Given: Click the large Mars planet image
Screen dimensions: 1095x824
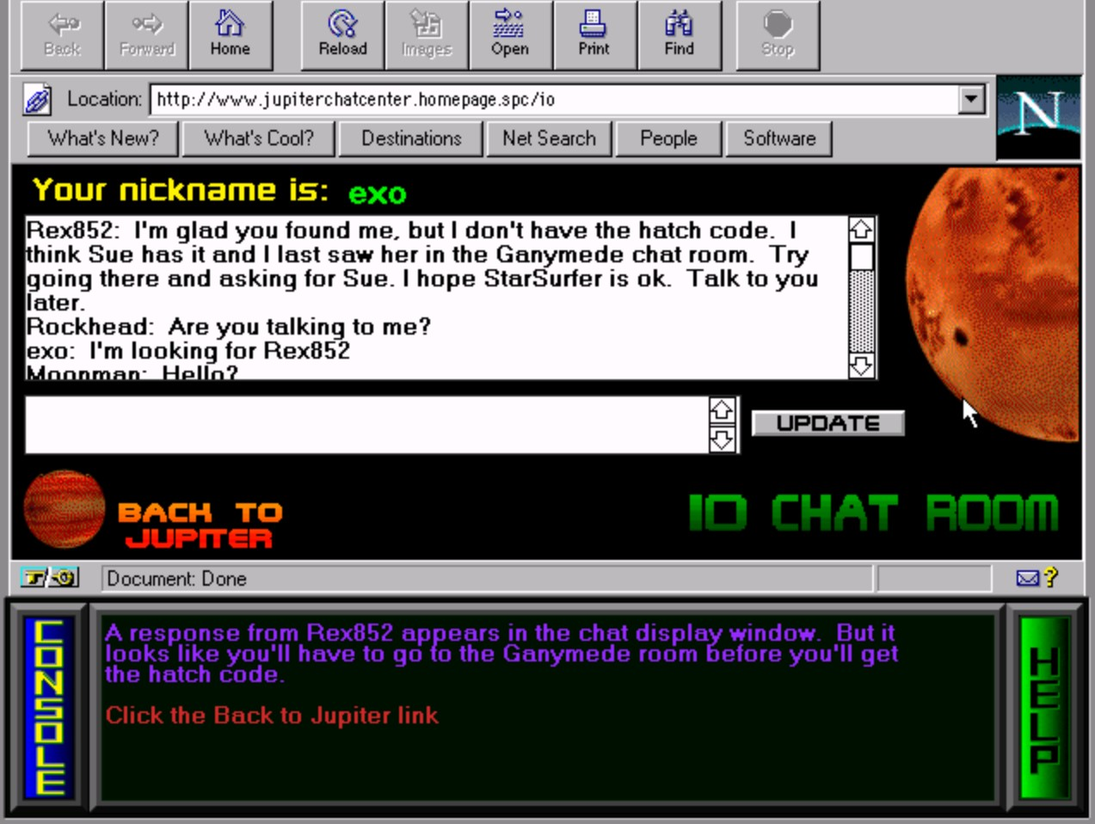Looking at the screenshot, I should (x=994, y=303).
